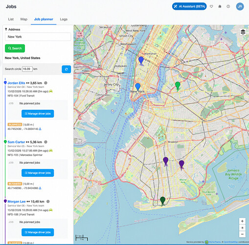The image size is (249, 245).
Task: Click grey status dot next to Morgan Lee
Action: 48,201
